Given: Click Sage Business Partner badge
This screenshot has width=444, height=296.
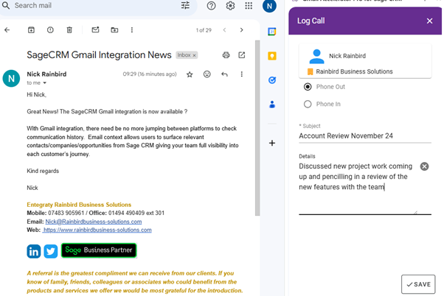Looking at the screenshot, I should coord(99,250).
